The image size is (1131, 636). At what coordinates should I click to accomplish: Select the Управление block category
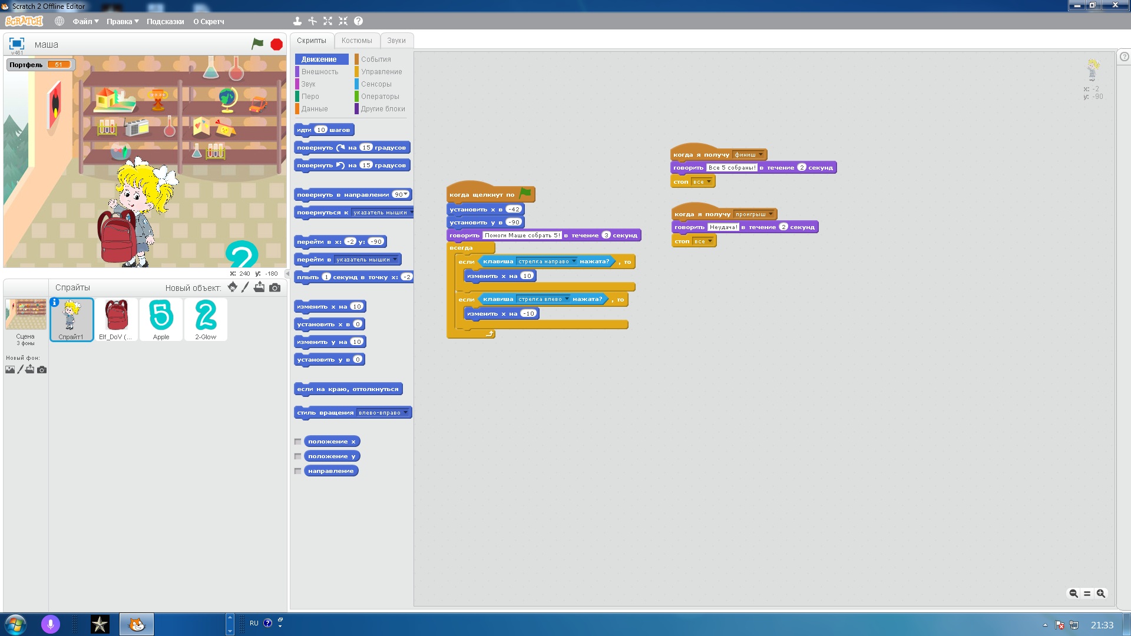tap(381, 72)
